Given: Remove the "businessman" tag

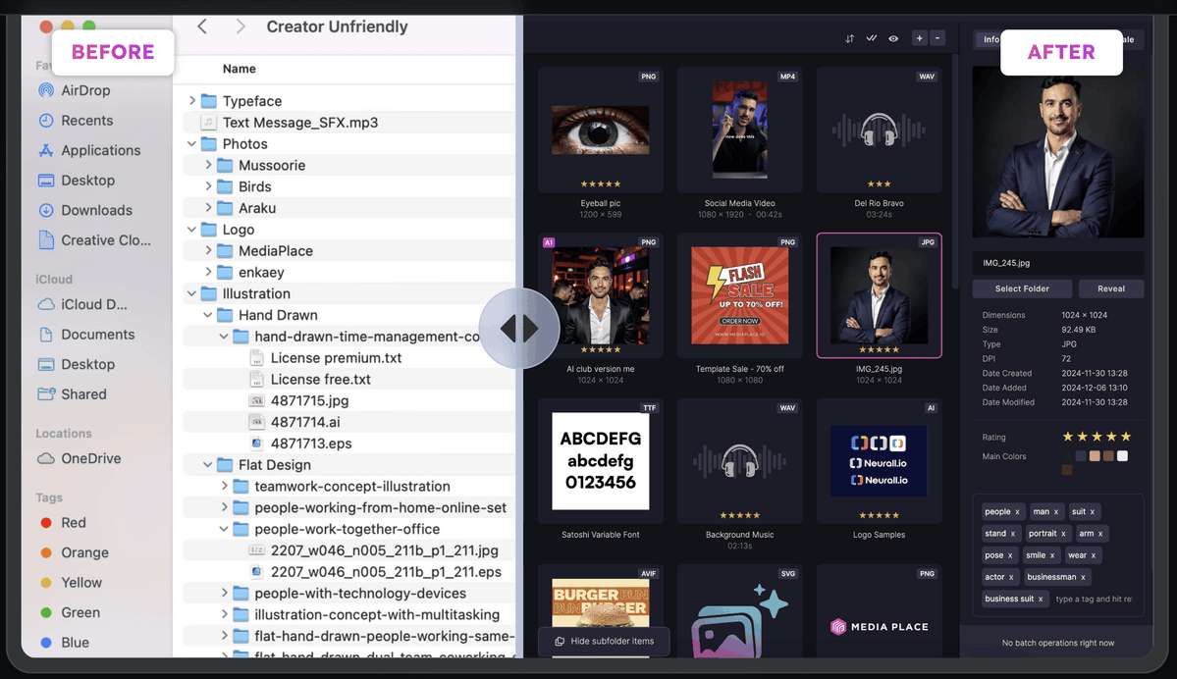Looking at the screenshot, I should [1083, 578].
